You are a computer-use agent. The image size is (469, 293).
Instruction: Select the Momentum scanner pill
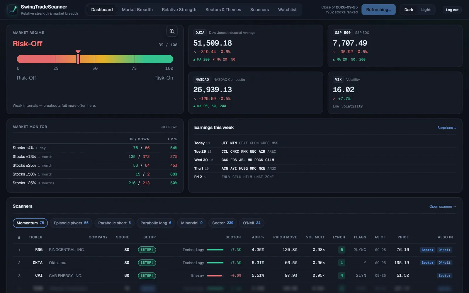pos(30,223)
